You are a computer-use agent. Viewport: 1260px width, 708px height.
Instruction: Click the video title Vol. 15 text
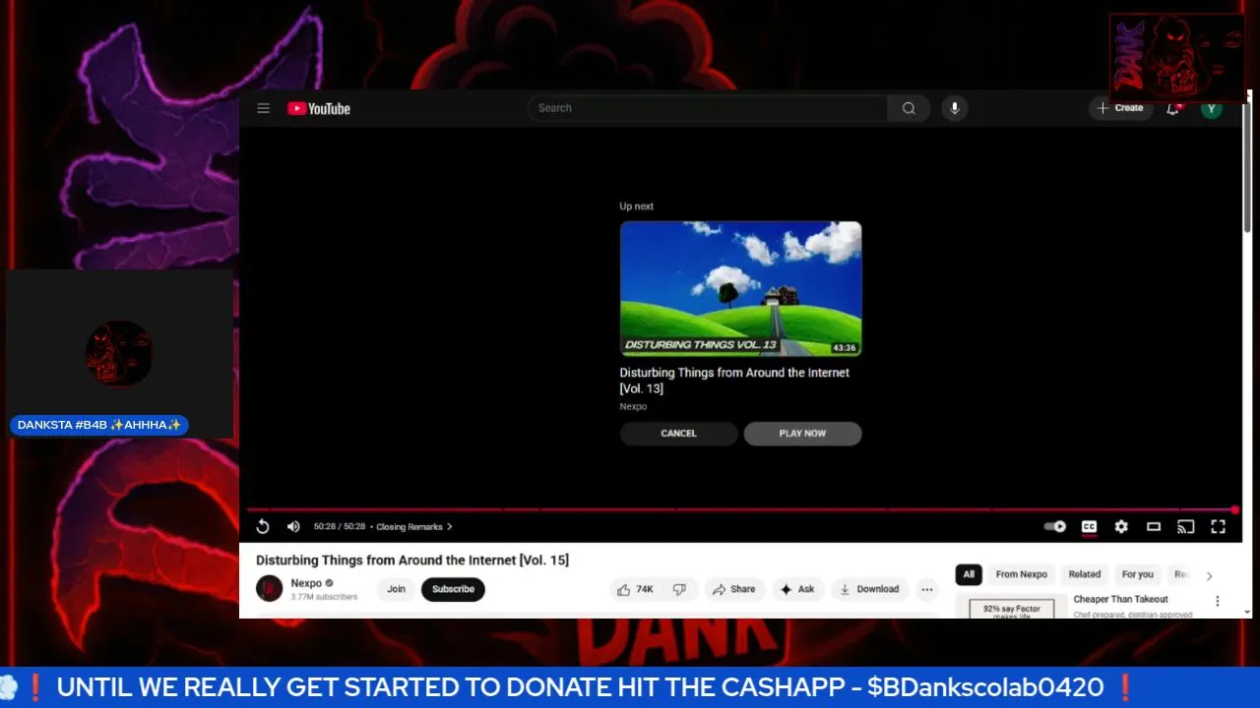pyautogui.click(x=412, y=560)
